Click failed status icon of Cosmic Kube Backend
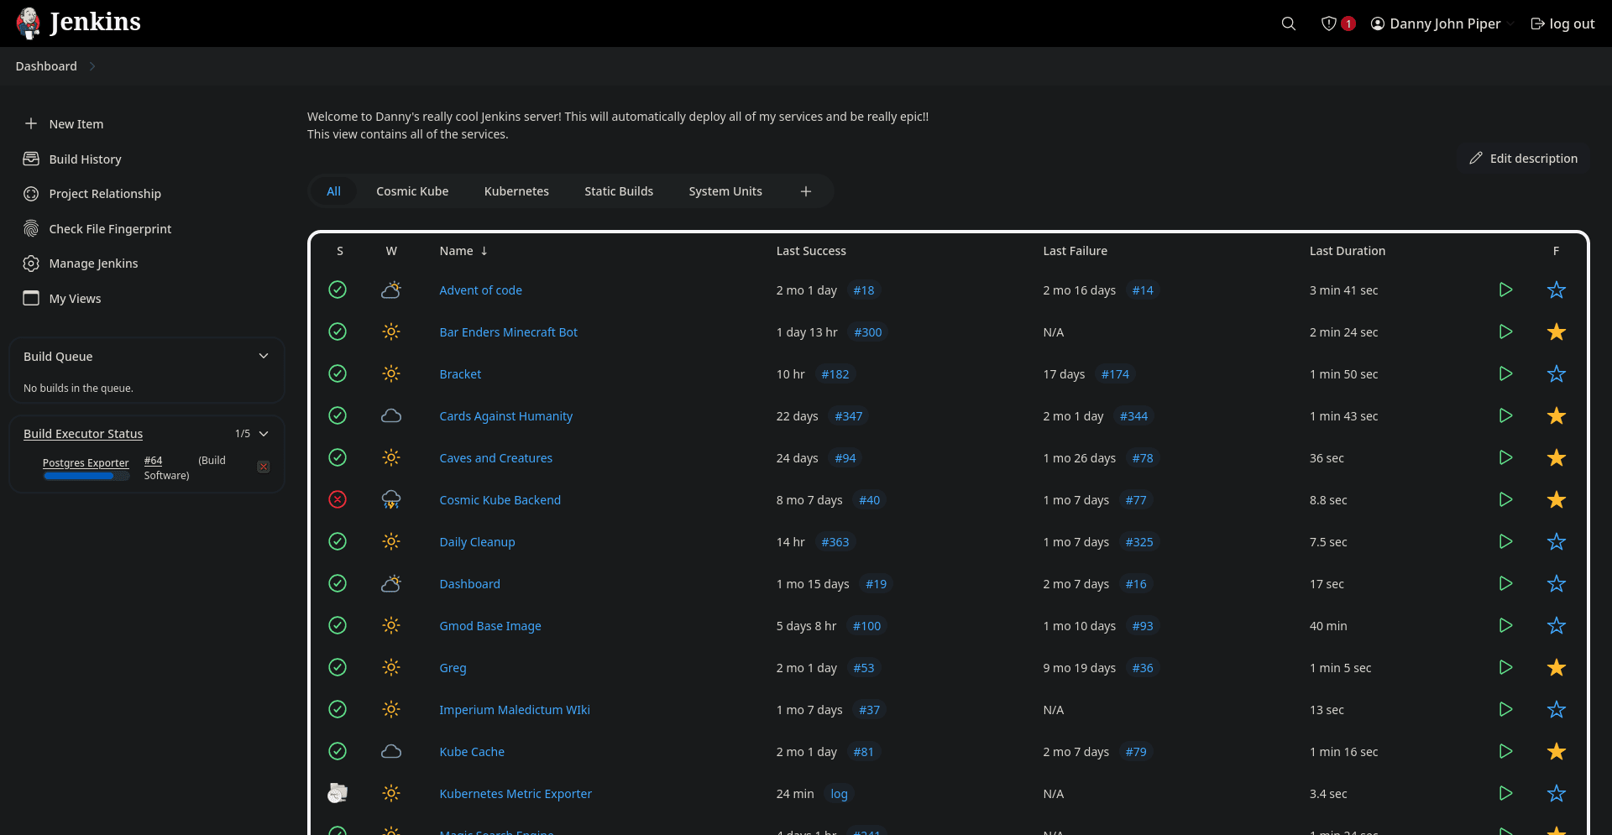1612x835 pixels. point(338,499)
